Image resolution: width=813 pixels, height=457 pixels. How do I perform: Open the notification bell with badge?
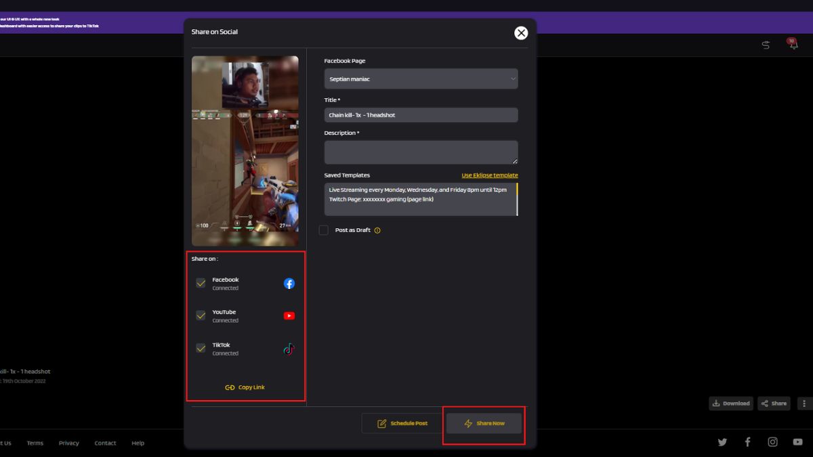(x=792, y=43)
